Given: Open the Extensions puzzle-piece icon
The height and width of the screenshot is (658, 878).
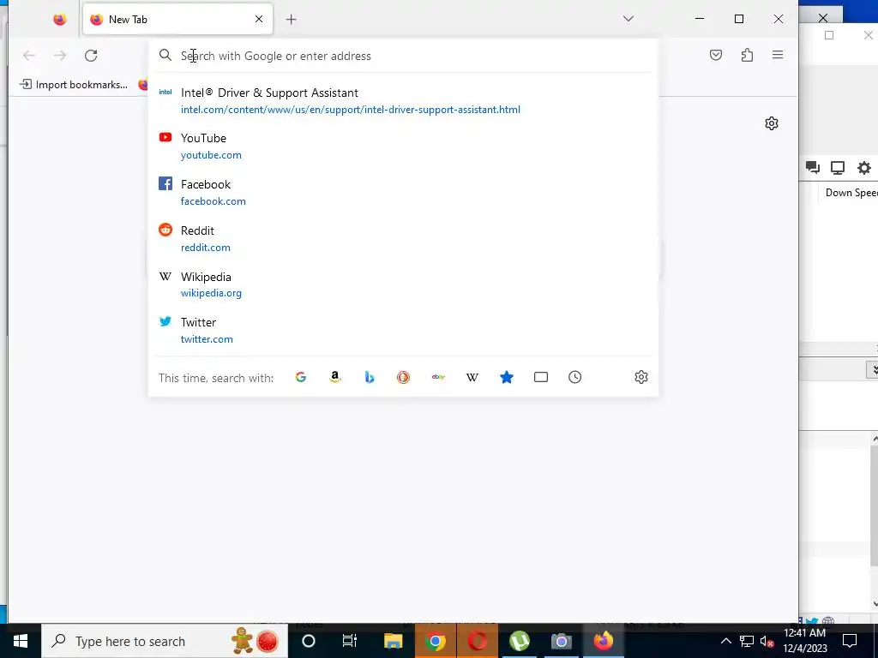Looking at the screenshot, I should (747, 55).
